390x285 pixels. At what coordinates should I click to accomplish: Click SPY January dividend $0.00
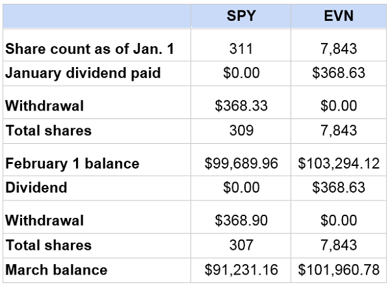pos(240,73)
